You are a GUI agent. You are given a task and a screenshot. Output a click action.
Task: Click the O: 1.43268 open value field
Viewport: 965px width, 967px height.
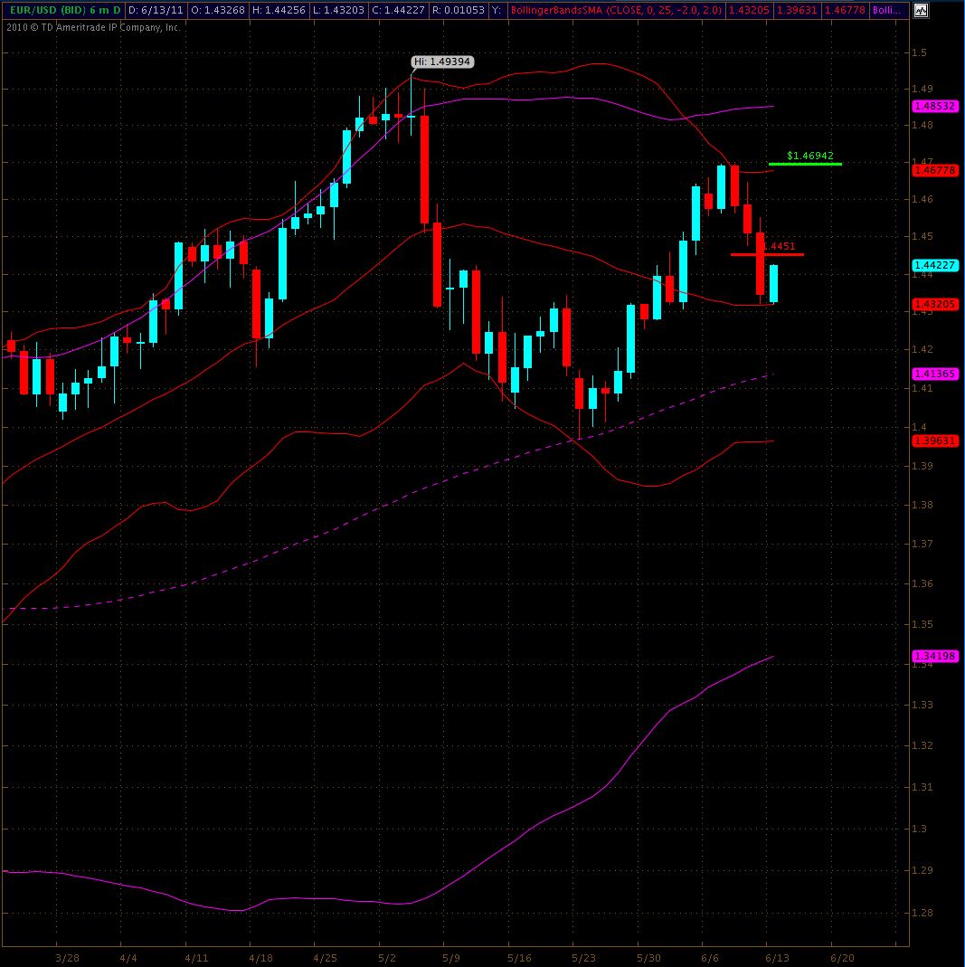[215, 11]
